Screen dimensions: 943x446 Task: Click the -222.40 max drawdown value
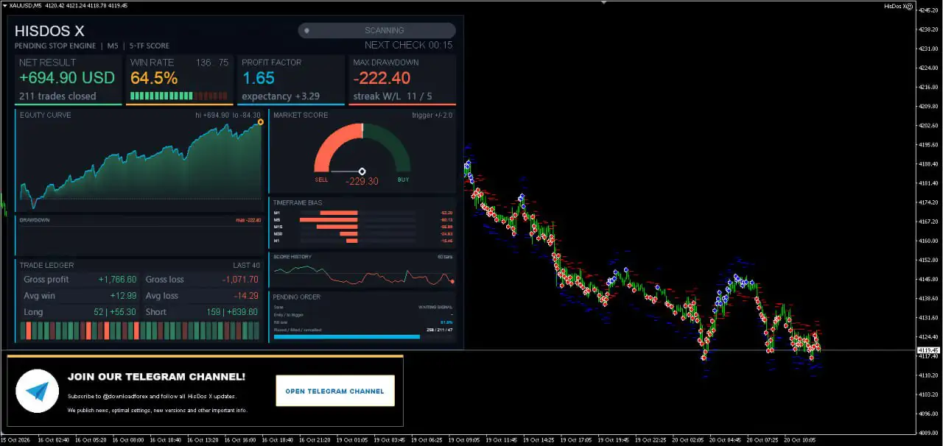tap(382, 78)
